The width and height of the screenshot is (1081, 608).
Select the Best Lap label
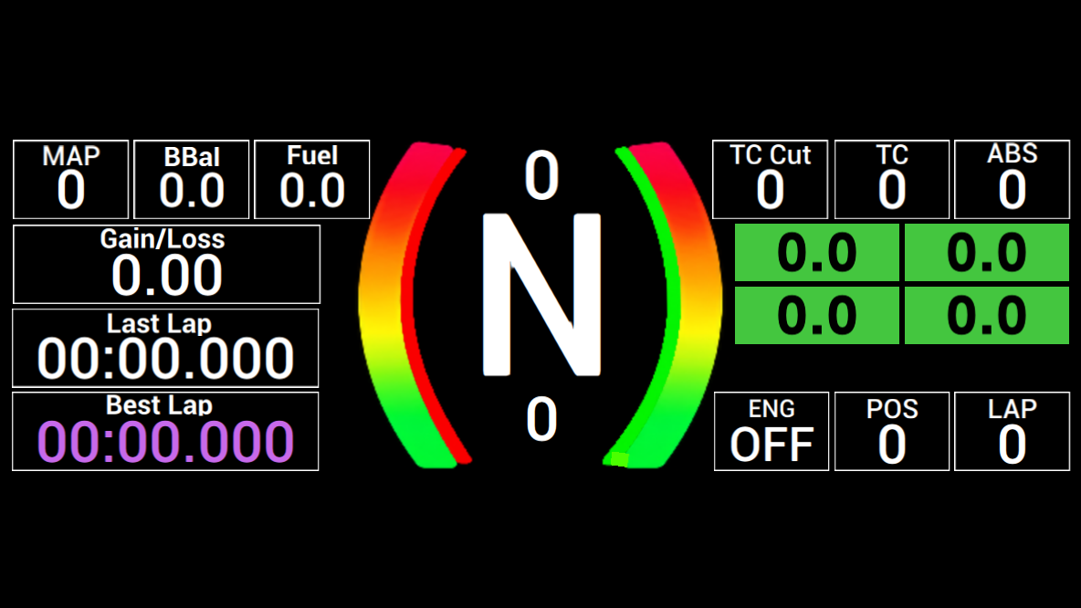[159, 405]
